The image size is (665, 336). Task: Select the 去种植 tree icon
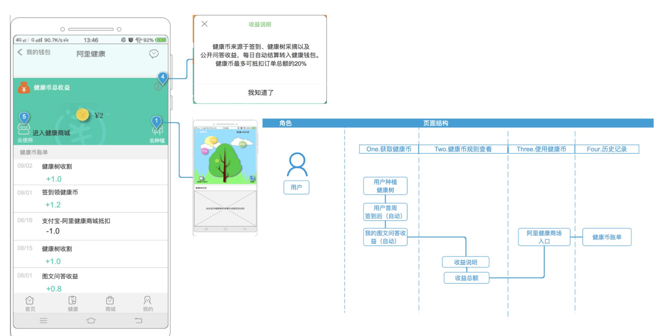(x=158, y=130)
